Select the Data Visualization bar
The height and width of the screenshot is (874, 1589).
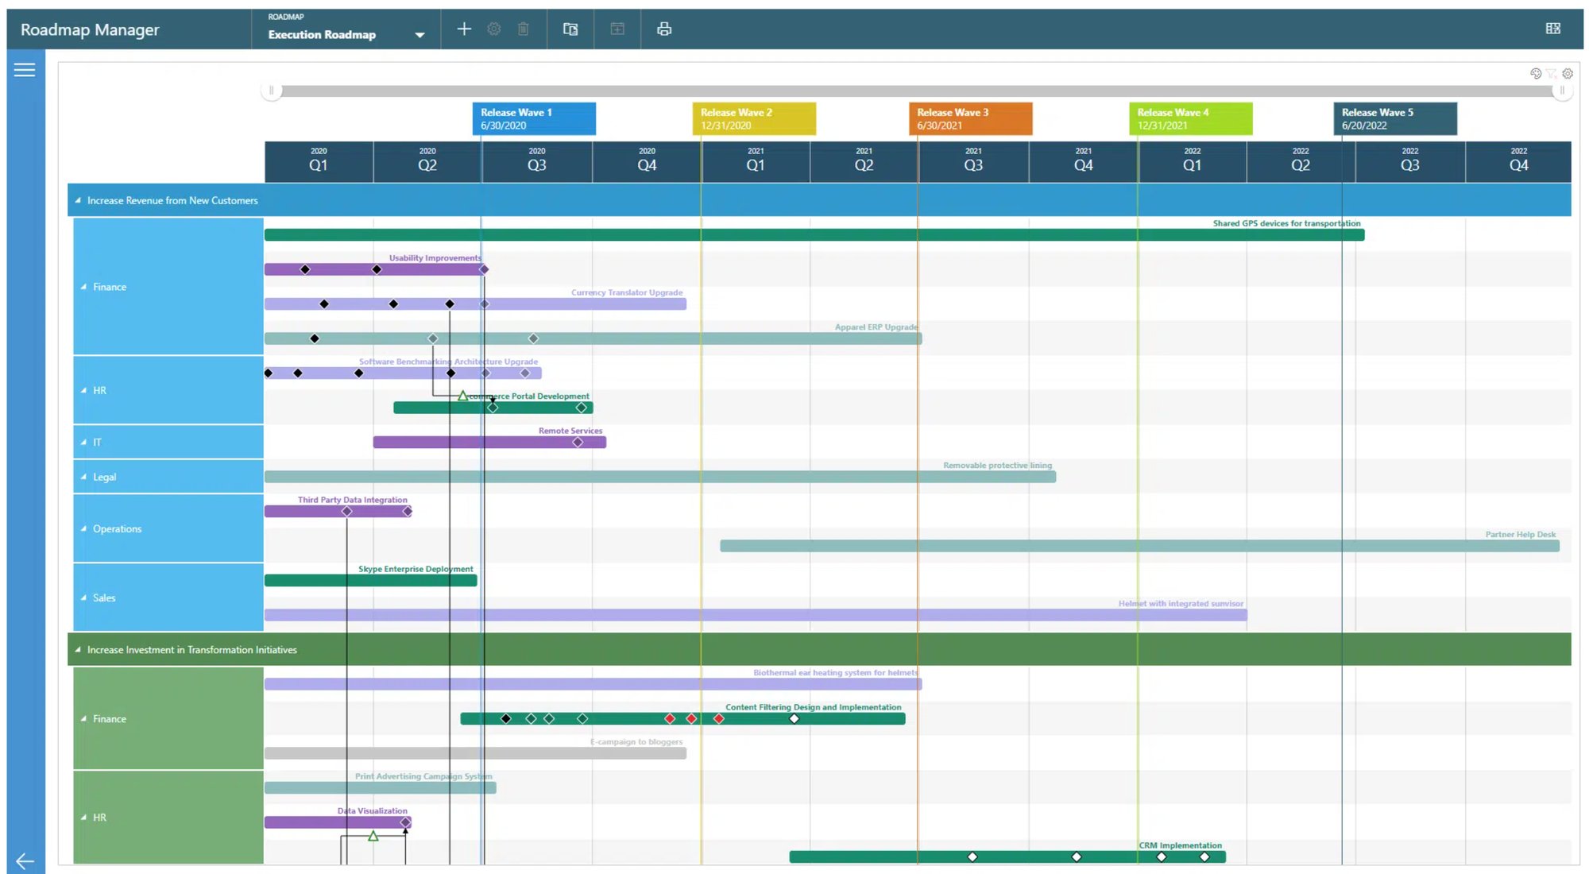[338, 822]
